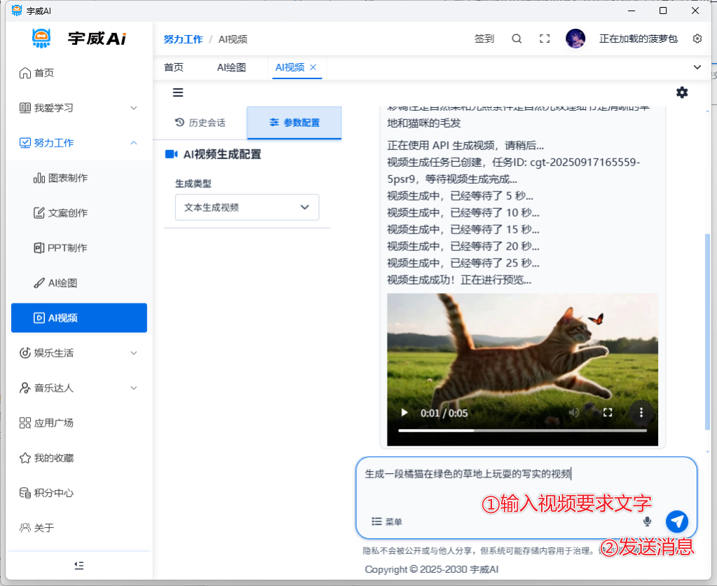Mute the video volume

(x=574, y=413)
